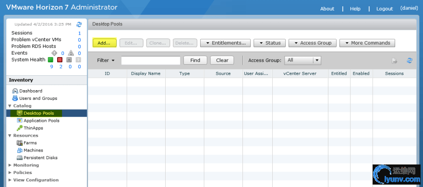The height and width of the screenshot is (187, 423).
Task: Click the Sessions count value 1
Action: click(x=80, y=34)
